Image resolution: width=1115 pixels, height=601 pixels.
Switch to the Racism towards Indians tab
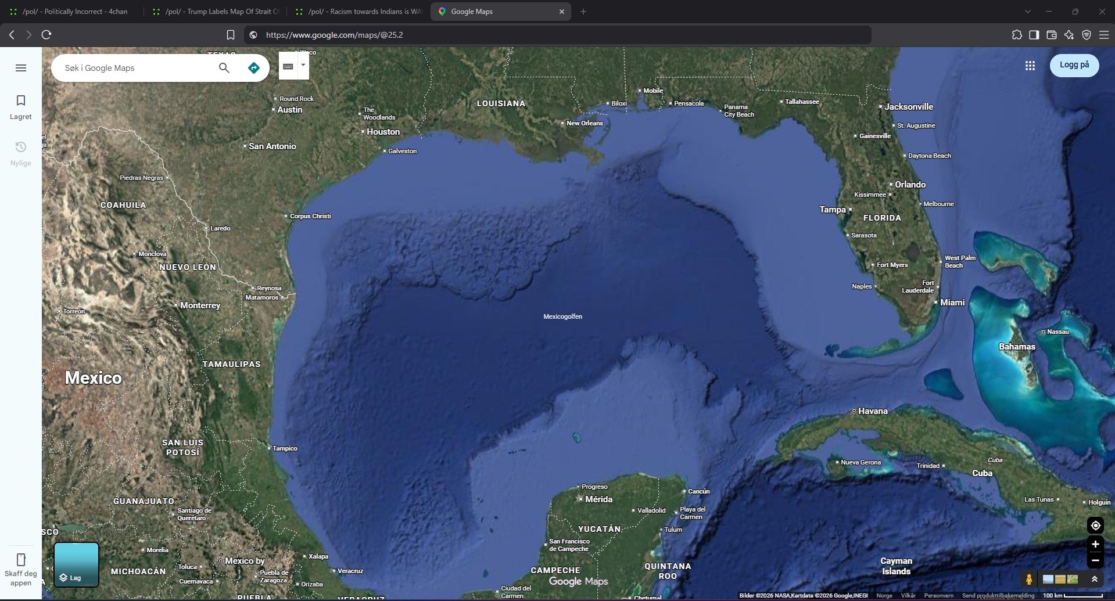(x=358, y=12)
